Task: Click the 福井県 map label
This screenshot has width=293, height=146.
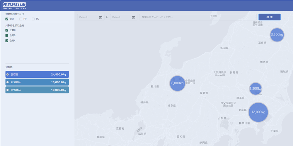Action: [x=144, y=102]
